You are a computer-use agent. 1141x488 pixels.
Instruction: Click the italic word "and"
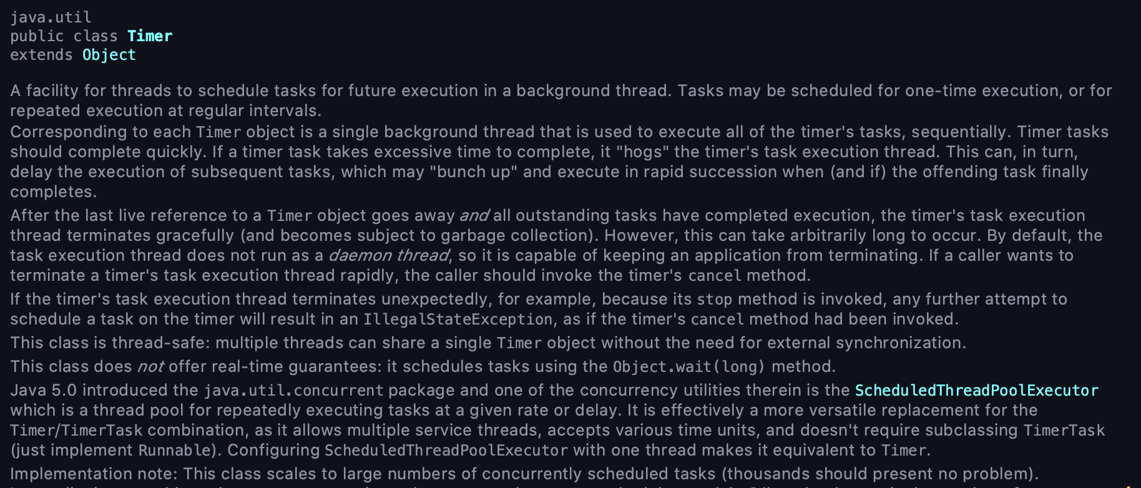(474, 216)
